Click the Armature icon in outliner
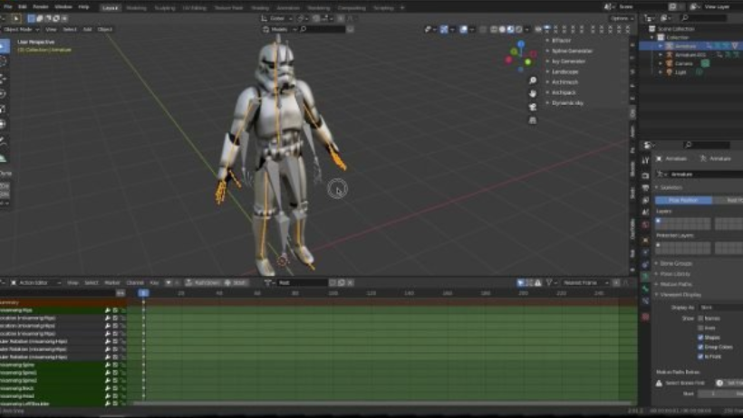Screen dimensions: 743x418 [669, 46]
